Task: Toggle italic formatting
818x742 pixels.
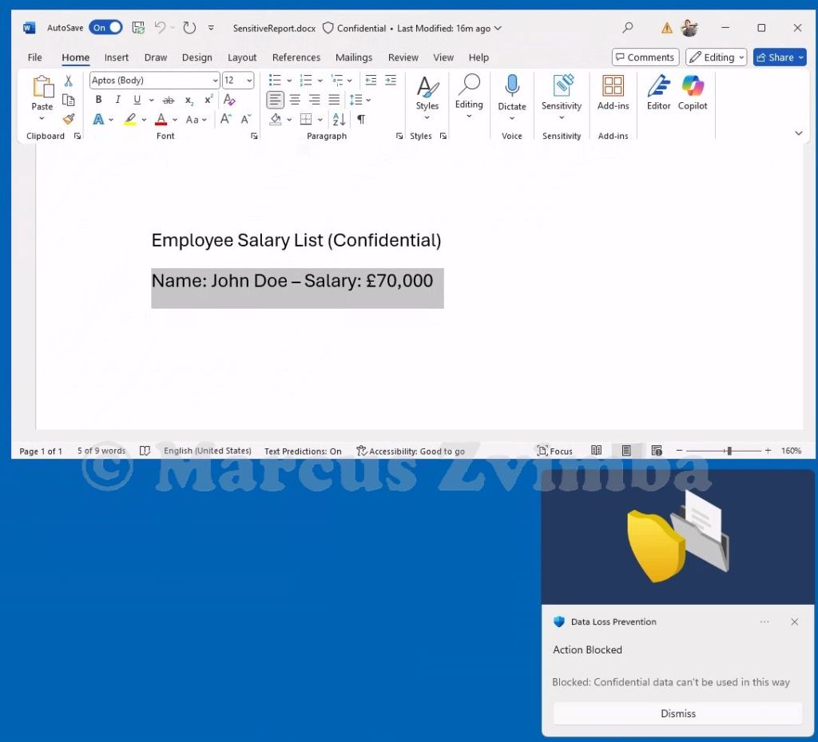Action: pos(117,100)
